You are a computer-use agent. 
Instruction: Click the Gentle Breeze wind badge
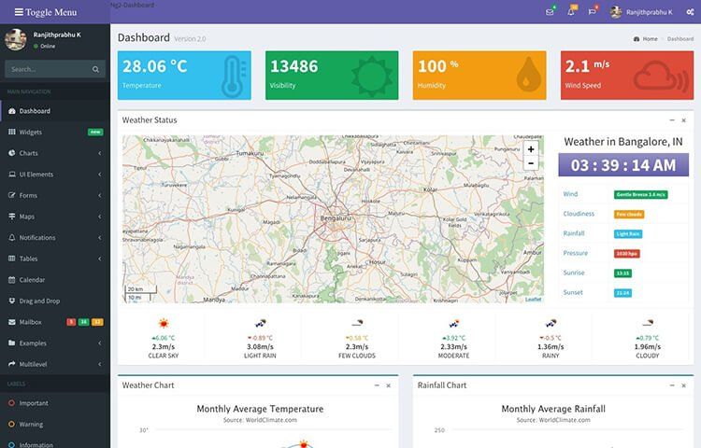pyautogui.click(x=640, y=194)
